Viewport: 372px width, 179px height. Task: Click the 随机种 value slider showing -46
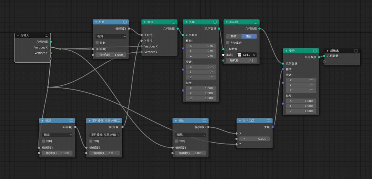(x=241, y=61)
